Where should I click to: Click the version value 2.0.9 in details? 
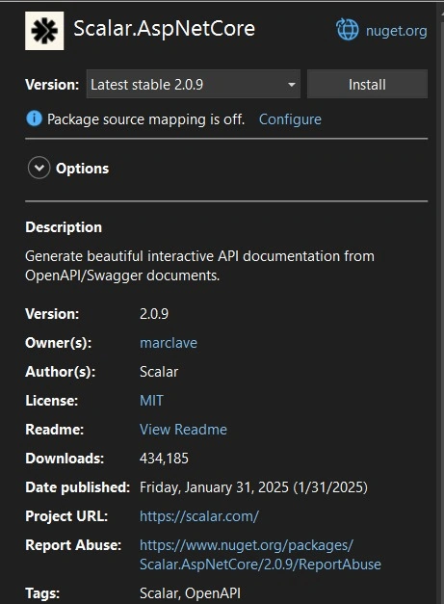[154, 314]
